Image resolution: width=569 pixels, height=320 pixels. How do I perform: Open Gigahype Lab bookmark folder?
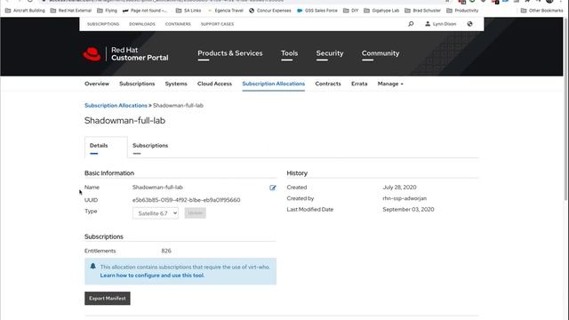[381, 11]
